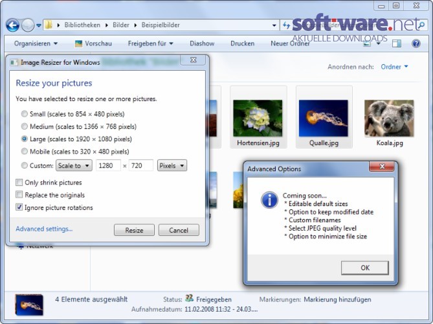The image size is (433, 324).
Task: Click Neuer Ordner in the toolbar
Action: tap(290, 43)
